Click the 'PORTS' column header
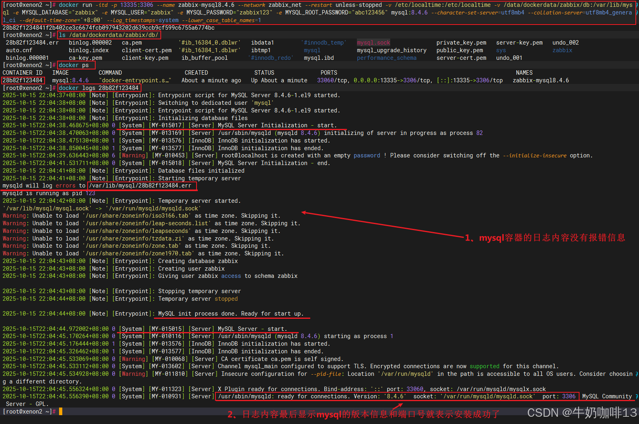Screen dimensions: 639x424 point(329,73)
